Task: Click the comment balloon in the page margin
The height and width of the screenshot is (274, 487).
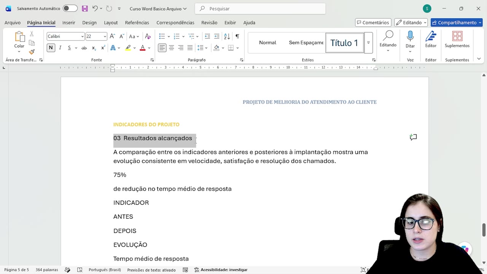Action: [x=413, y=137]
